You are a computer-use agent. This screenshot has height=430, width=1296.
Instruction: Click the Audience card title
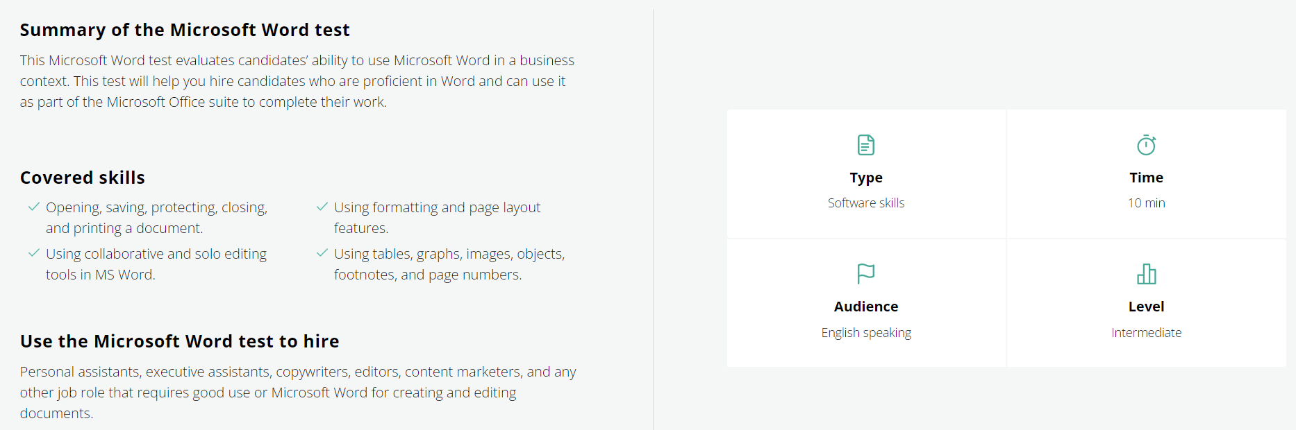click(866, 307)
